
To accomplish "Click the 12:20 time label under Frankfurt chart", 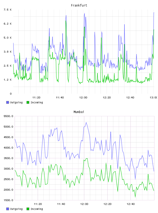I will tap(107, 97).
